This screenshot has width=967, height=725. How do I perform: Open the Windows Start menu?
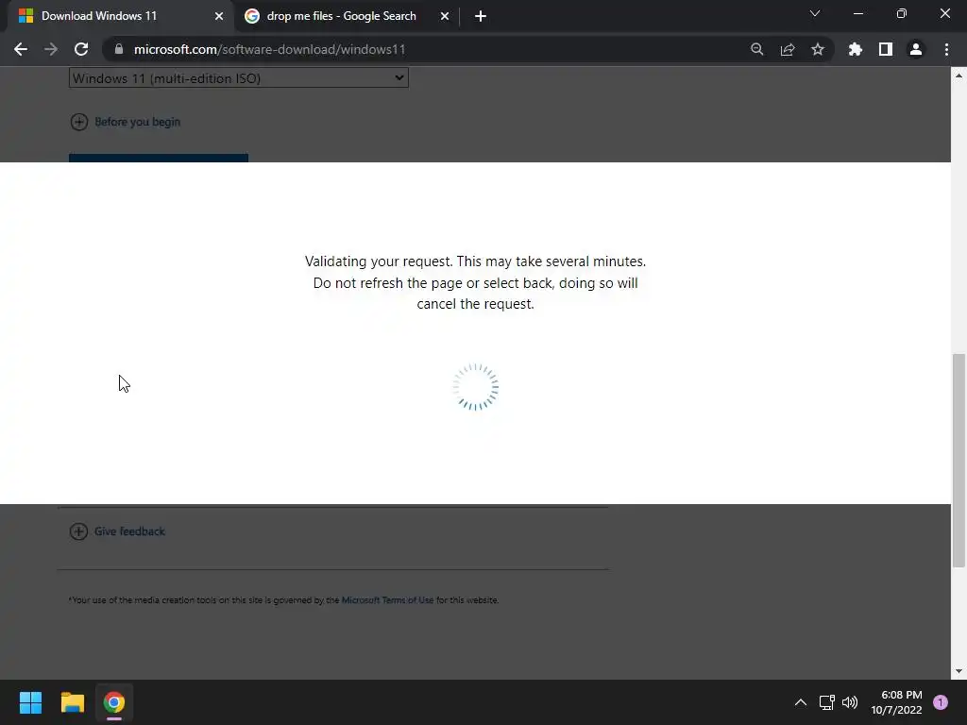click(30, 702)
